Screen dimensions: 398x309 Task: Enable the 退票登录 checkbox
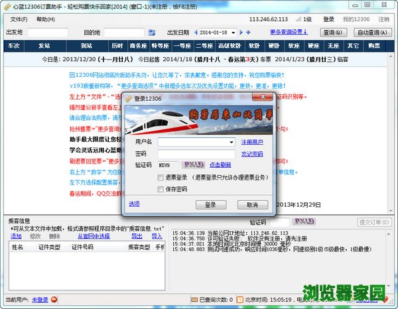click(x=161, y=178)
